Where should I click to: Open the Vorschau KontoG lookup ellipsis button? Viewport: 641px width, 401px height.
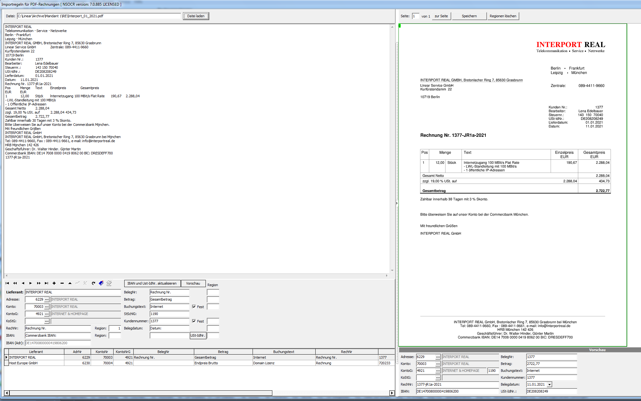coord(438,371)
